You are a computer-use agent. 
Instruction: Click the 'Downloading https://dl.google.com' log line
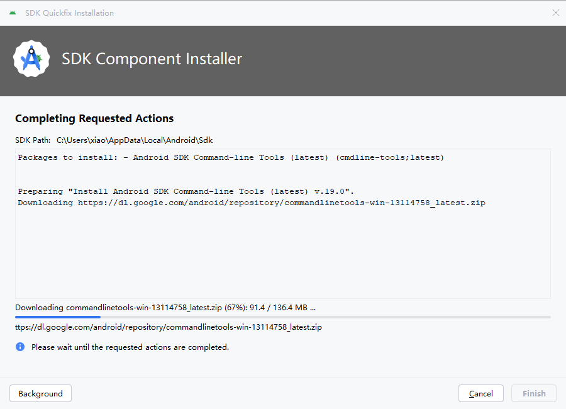click(x=252, y=203)
